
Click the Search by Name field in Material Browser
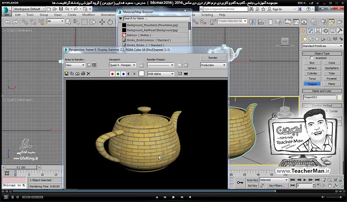[x=157, y=19]
